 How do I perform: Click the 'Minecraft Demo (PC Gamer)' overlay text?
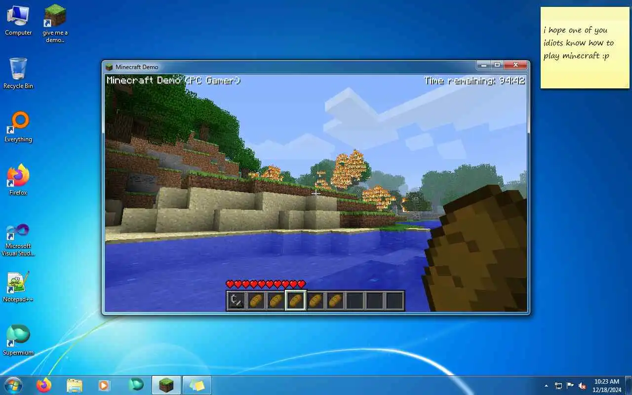[x=173, y=80]
